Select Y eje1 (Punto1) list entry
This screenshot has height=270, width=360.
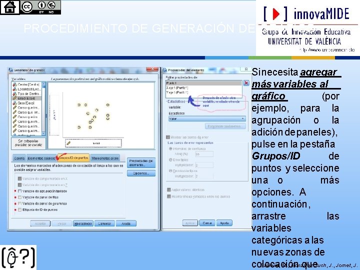point(204,92)
